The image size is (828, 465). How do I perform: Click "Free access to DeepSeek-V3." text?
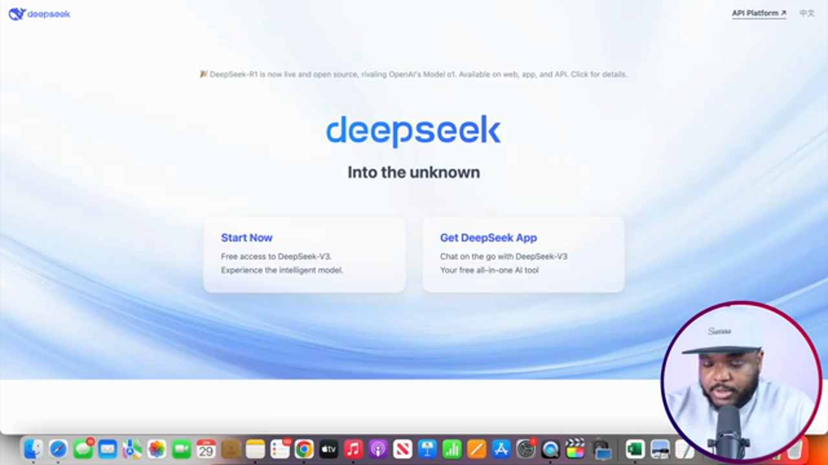(276, 256)
